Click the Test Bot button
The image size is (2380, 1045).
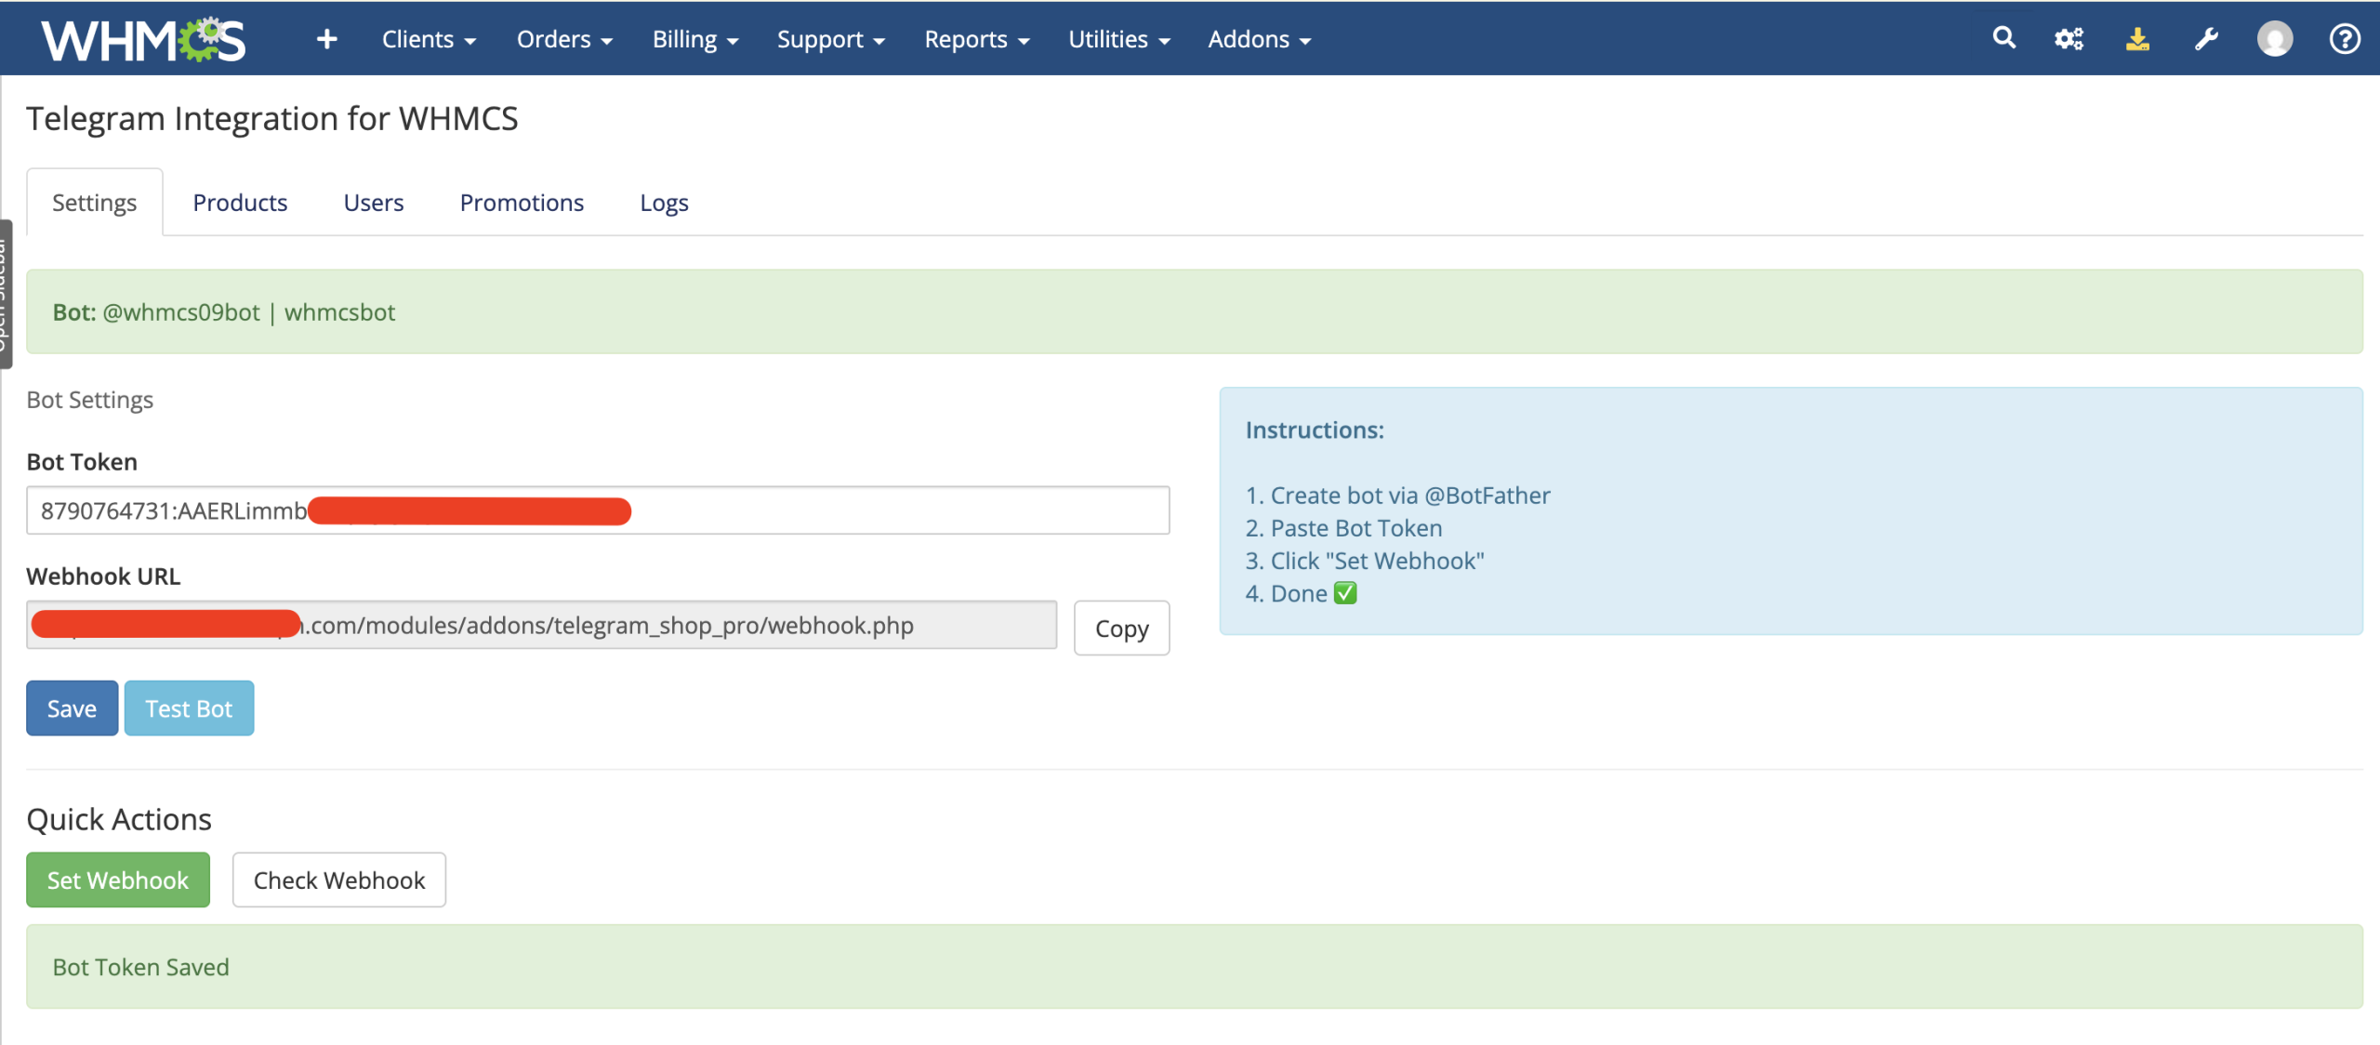click(x=189, y=708)
